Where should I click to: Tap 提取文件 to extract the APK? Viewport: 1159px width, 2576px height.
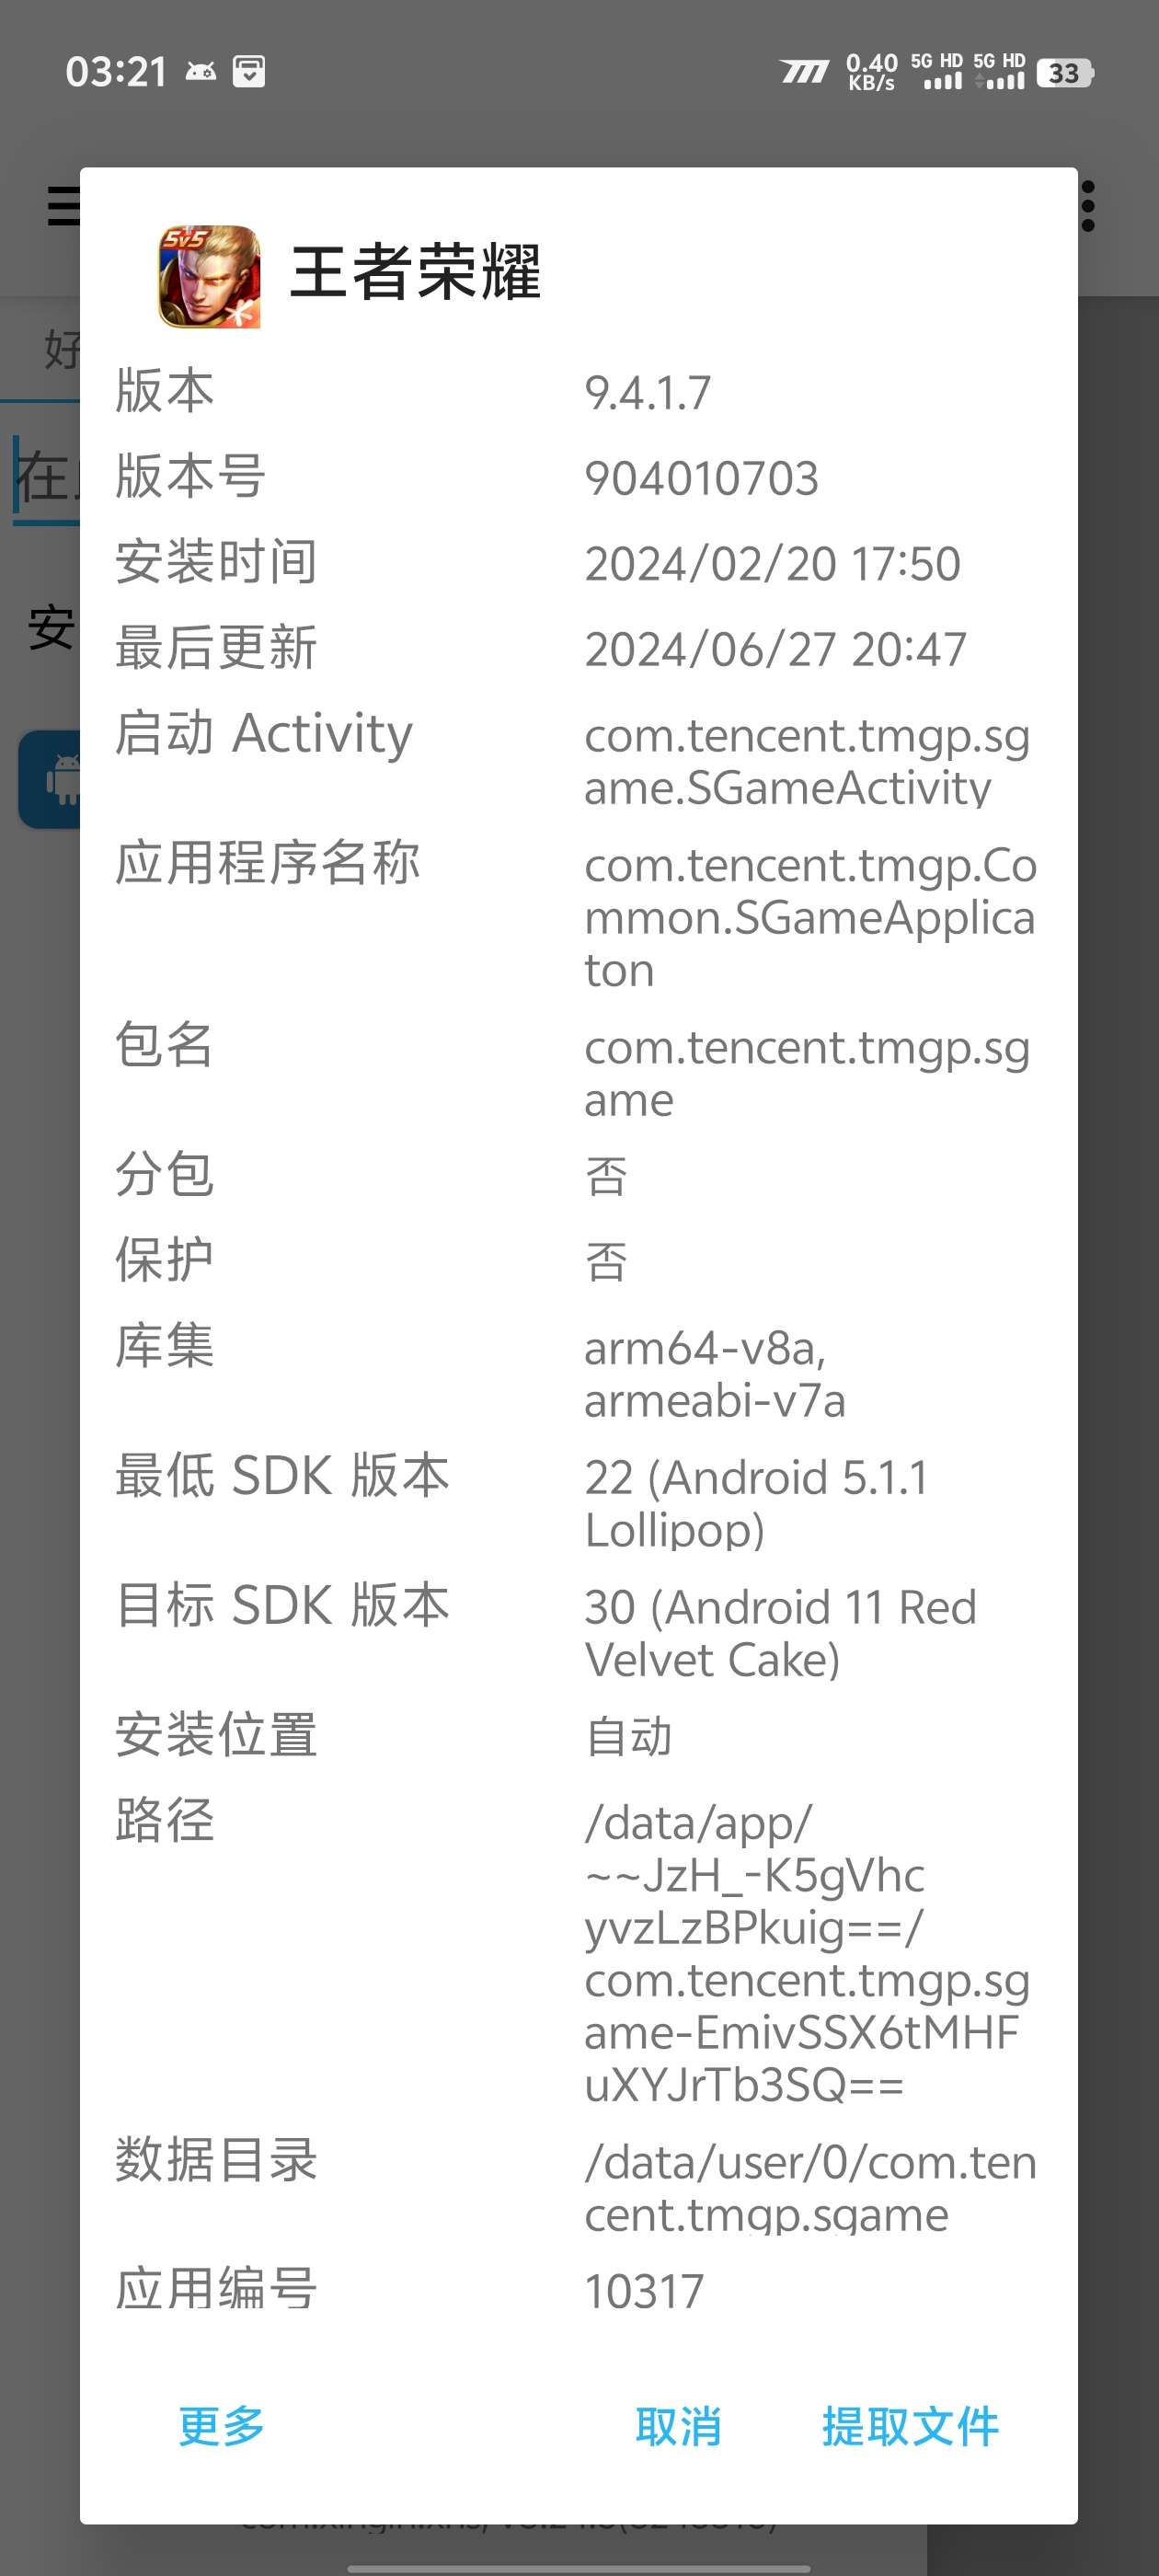pyautogui.click(x=910, y=2426)
